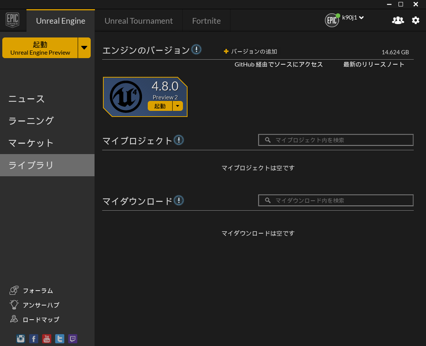Click the ロードマップ map icon
Screen dimensions: 426x346
pyautogui.click(x=14, y=319)
